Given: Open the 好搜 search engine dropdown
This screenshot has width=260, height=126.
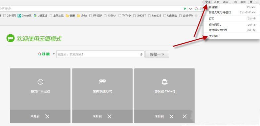Looking at the screenshot, I should (54, 54).
